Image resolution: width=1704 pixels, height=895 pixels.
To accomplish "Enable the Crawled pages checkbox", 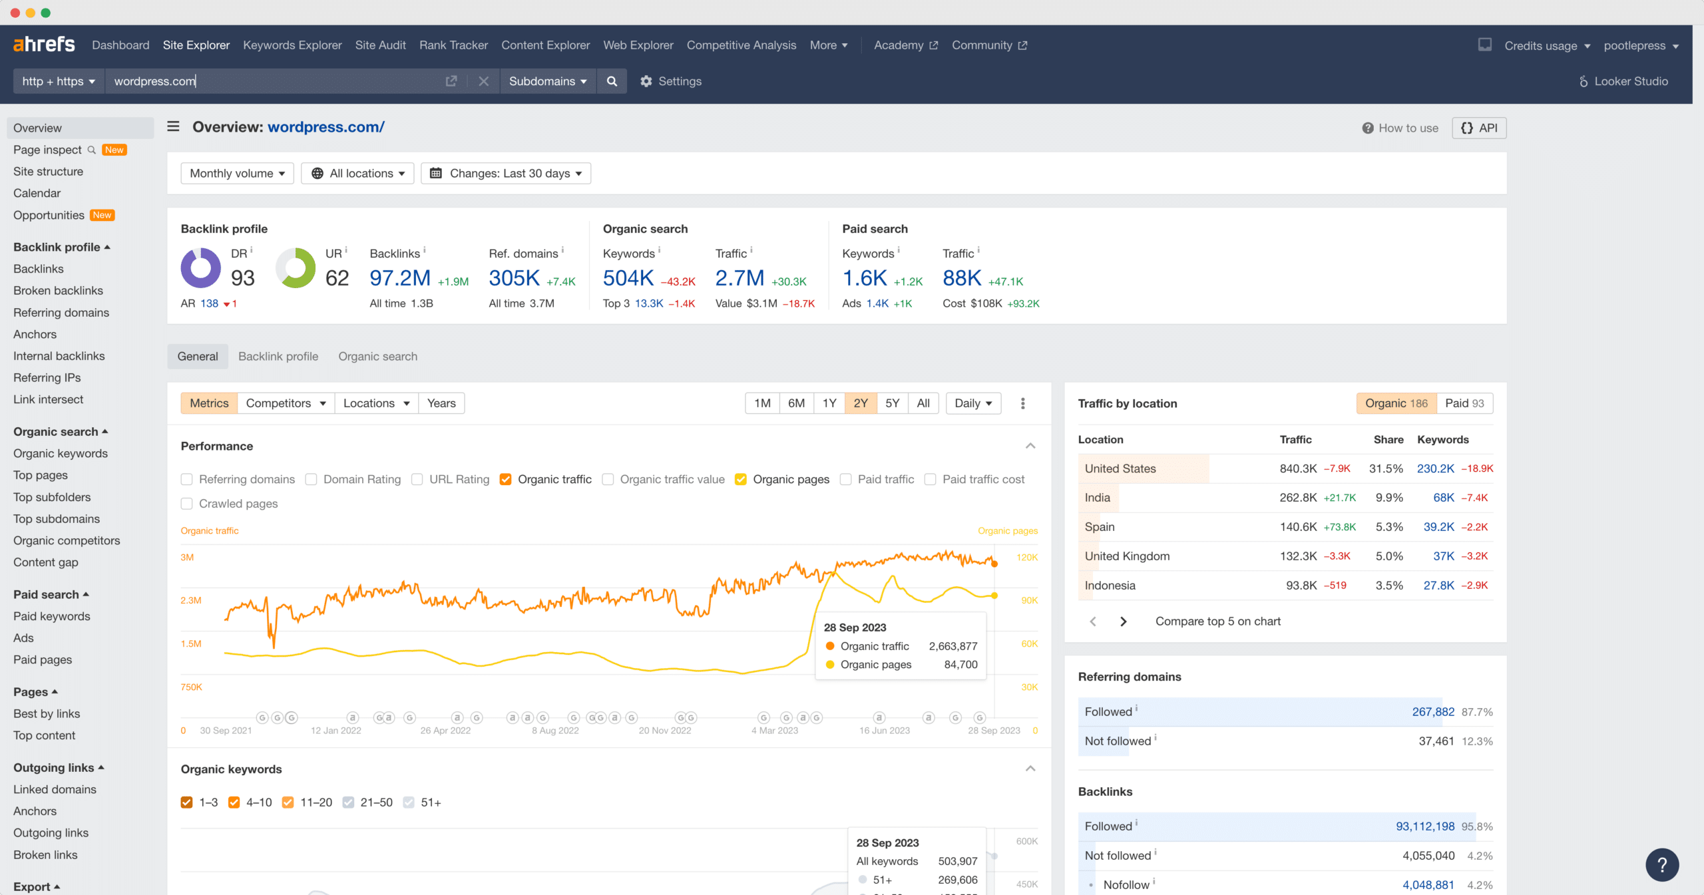I will tap(186, 504).
